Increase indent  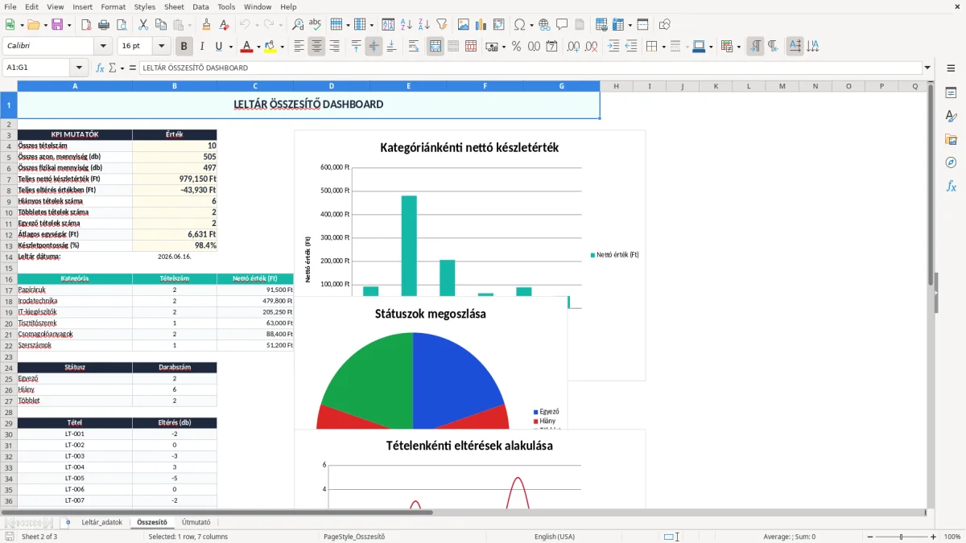pyautogui.click(x=613, y=47)
